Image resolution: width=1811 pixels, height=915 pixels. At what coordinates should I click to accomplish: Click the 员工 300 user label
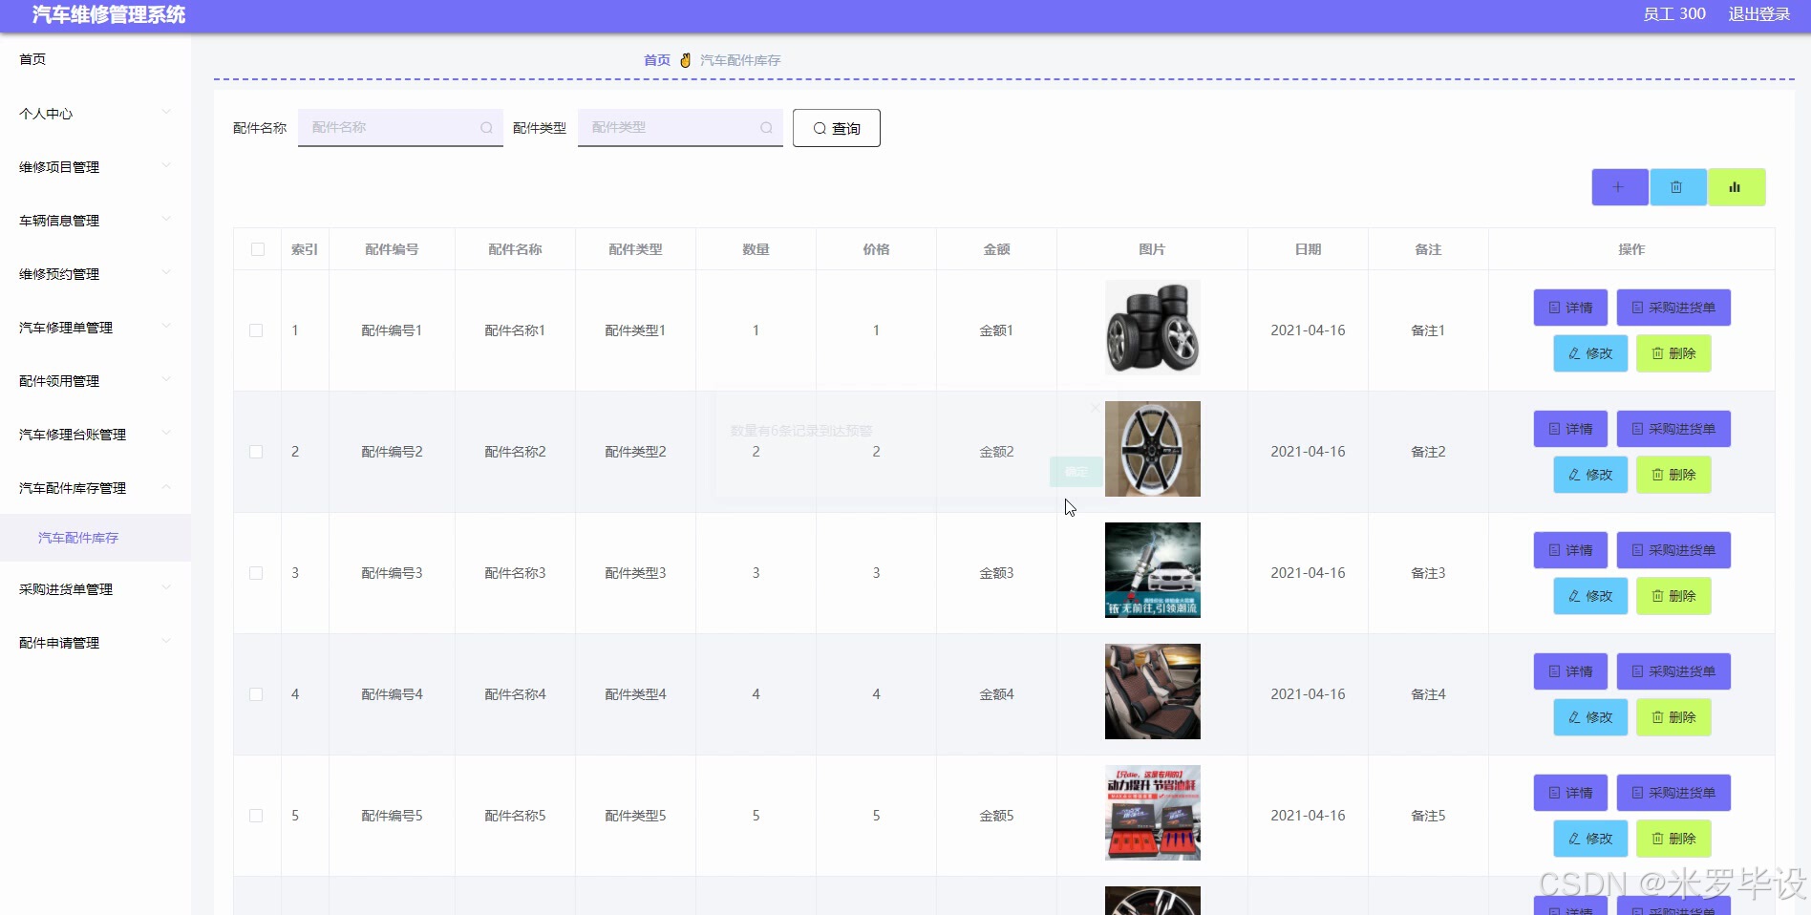point(1674,14)
